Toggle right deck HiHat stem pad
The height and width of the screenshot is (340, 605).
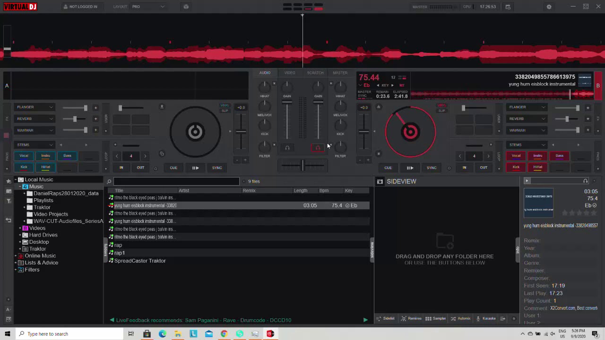coord(537,167)
